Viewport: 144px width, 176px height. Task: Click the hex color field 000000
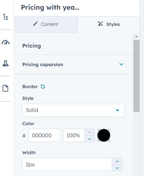click(44, 135)
